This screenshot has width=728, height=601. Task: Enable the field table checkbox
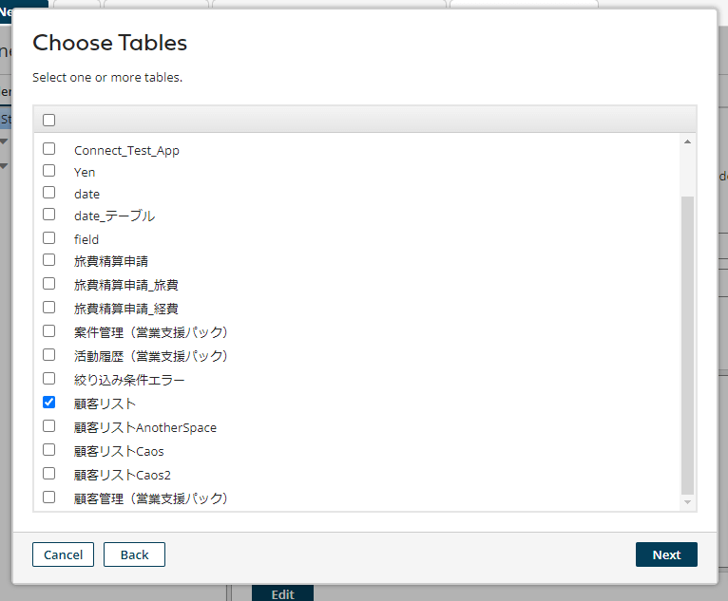[49, 238]
